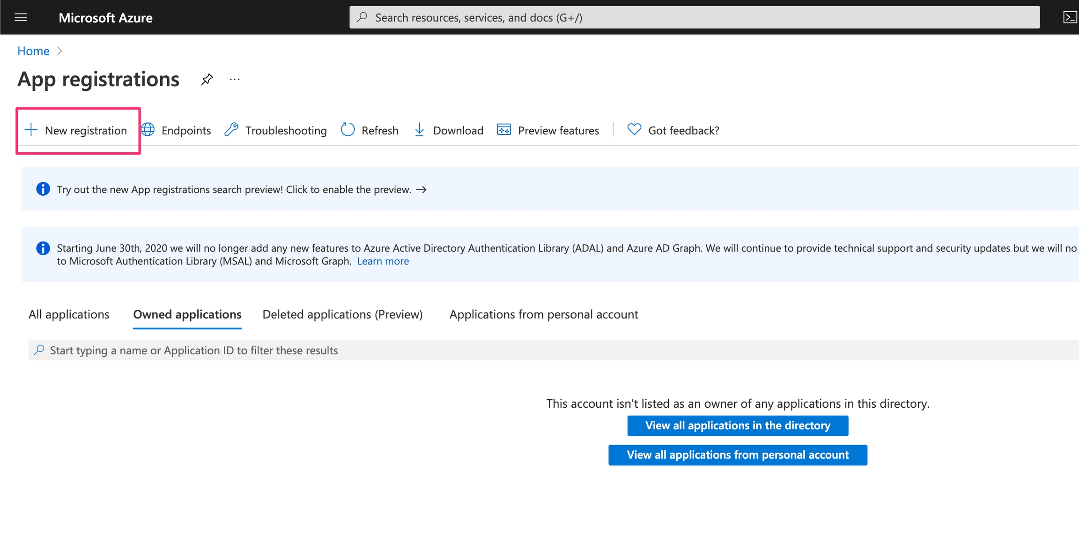
Task: Download the applications list
Action: coord(449,130)
